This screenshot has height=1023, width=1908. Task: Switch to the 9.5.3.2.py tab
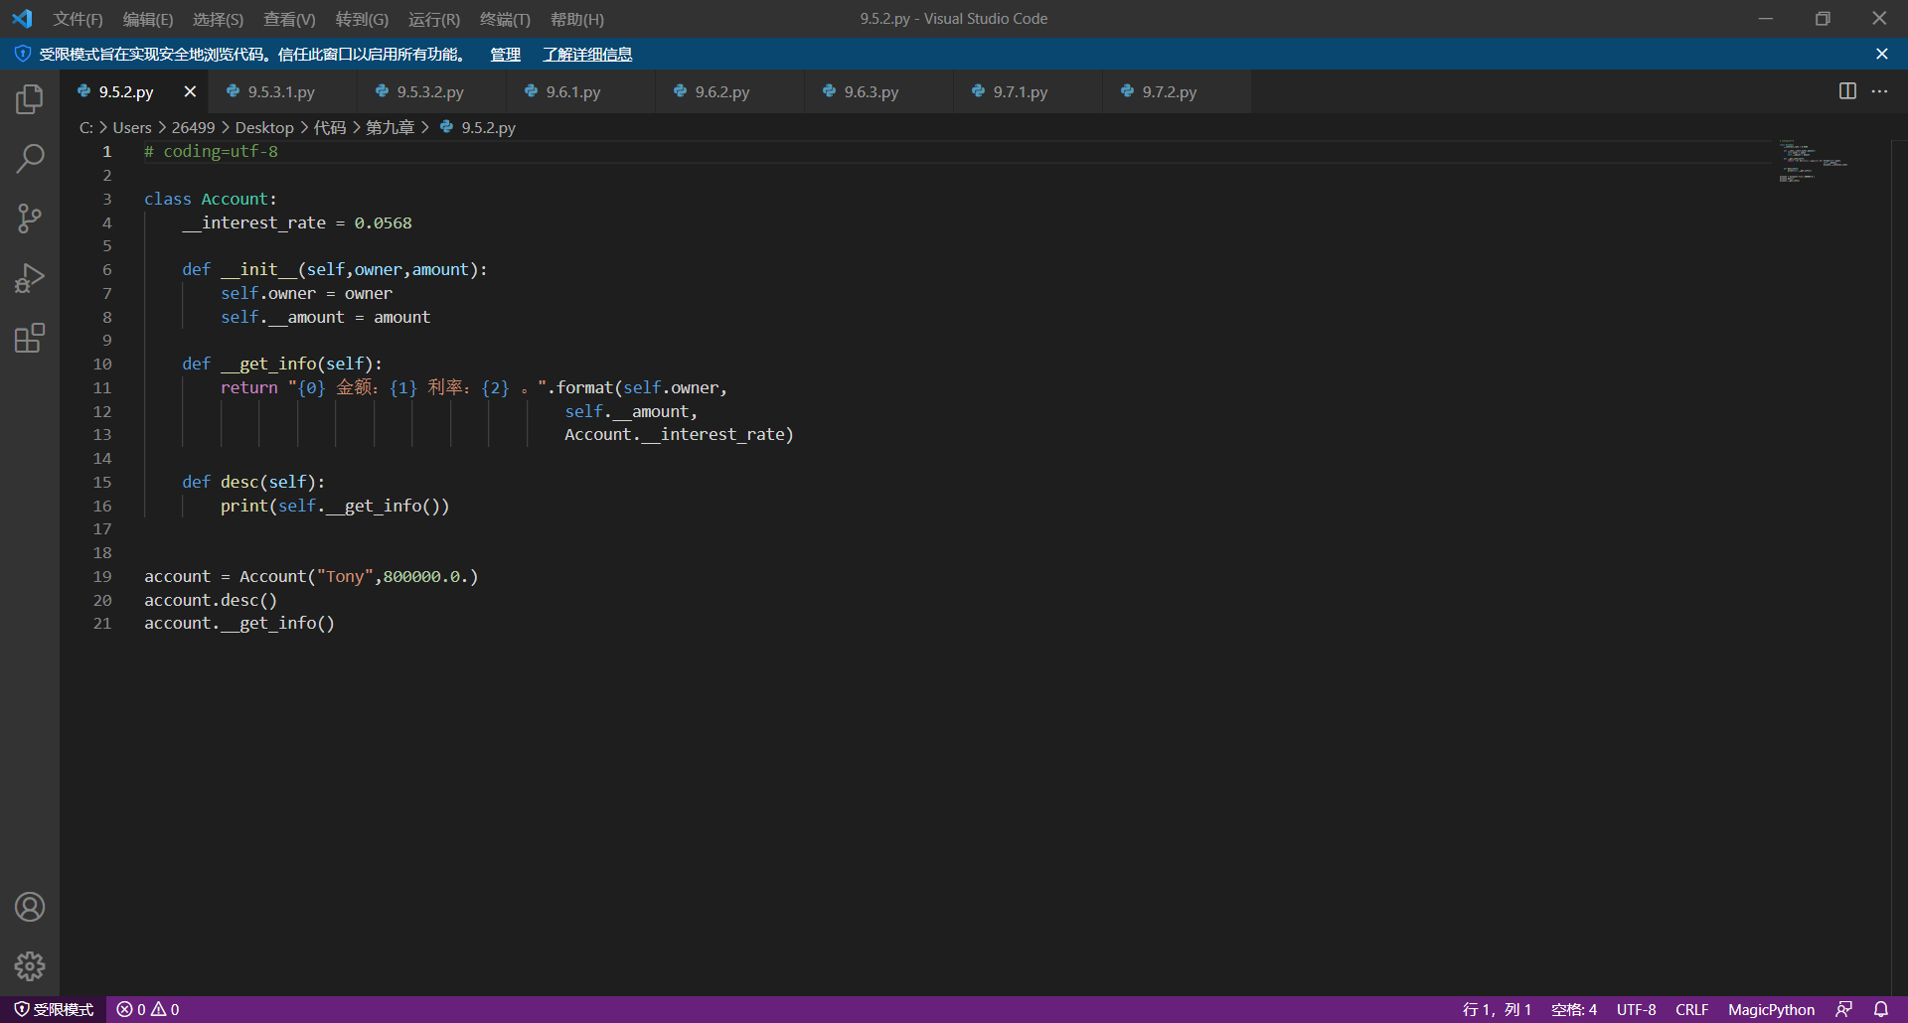click(x=431, y=91)
